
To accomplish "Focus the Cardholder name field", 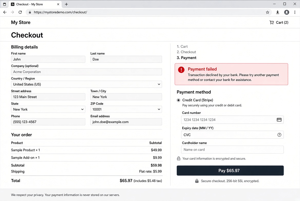I will [x=232, y=150].
